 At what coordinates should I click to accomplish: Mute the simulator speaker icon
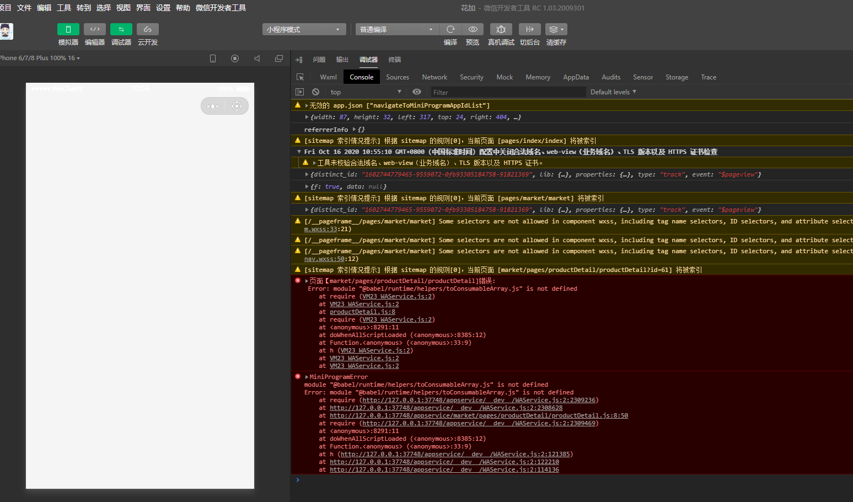pos(257,58)
